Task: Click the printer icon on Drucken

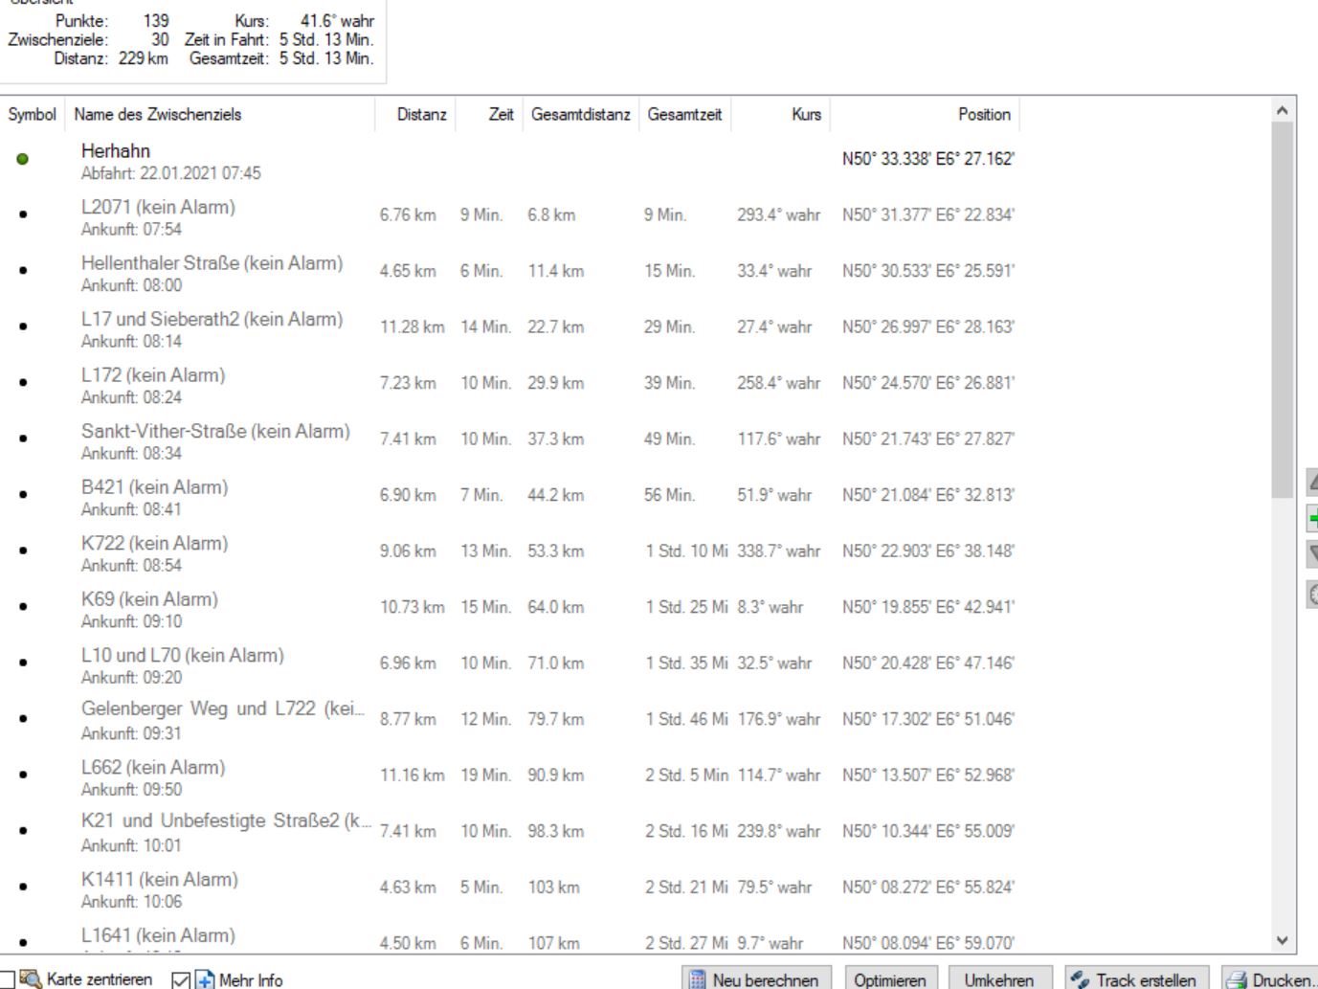Action: (x=1237, y=979)
